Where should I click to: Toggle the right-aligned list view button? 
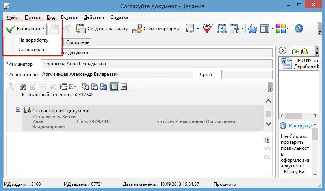(124, 86)
